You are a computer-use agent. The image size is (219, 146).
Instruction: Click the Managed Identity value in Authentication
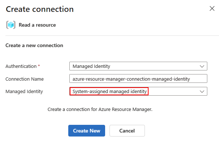(91, 66)
